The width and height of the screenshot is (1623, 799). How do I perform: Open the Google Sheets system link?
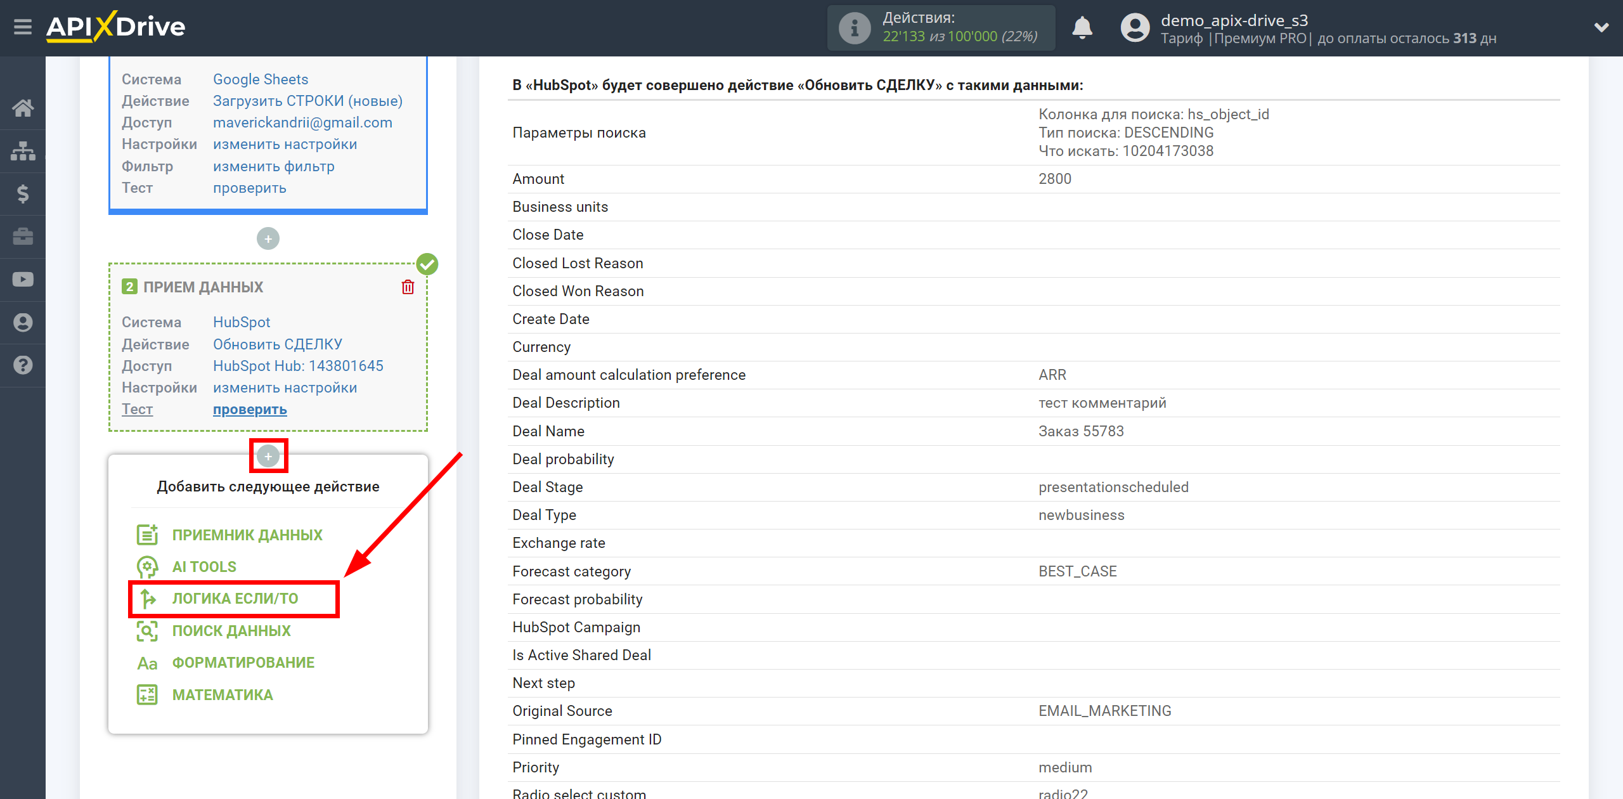(x=261, y=79)
